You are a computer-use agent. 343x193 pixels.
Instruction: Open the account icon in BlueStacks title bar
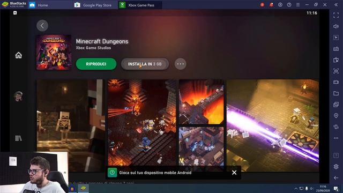(280, 5)
